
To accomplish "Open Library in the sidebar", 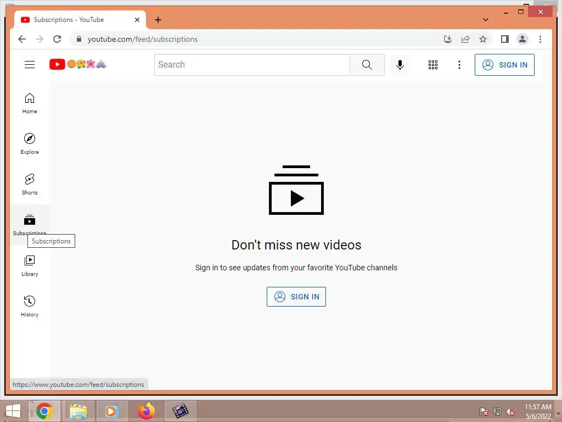I will click(30, 266).
